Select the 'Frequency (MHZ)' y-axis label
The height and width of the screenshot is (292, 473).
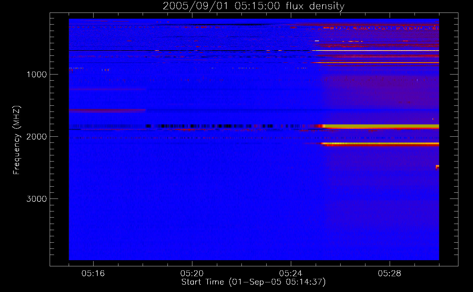(17, 140)
